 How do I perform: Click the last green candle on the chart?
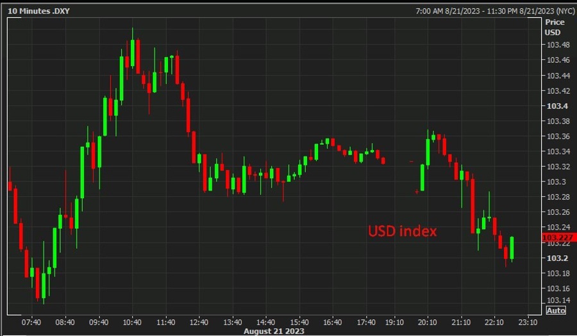coord(512,249)
